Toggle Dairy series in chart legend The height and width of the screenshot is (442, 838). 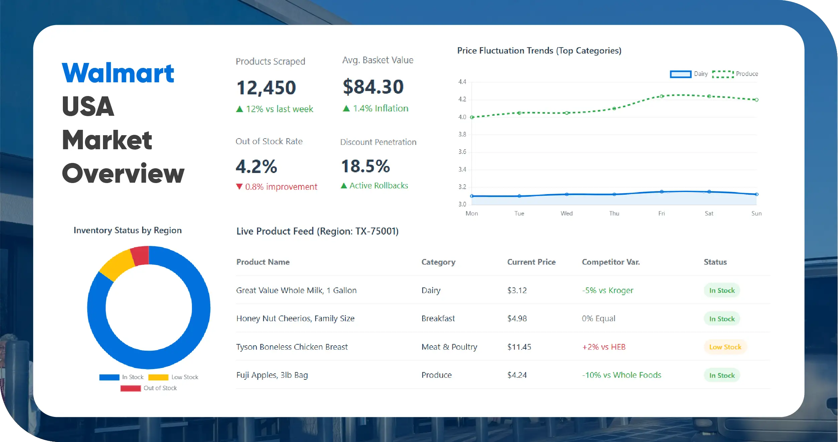[x=680, y=74]
